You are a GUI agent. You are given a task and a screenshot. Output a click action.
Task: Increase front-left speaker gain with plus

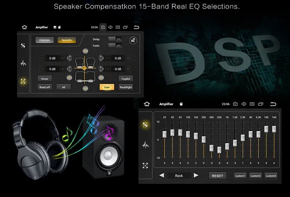pos(63,58)
